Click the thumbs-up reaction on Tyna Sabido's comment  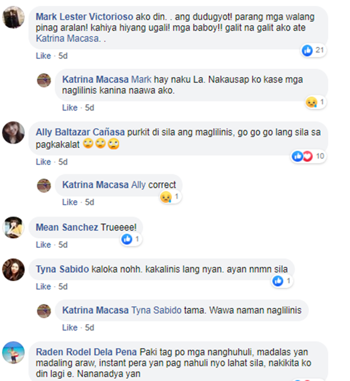coord(282,281)
